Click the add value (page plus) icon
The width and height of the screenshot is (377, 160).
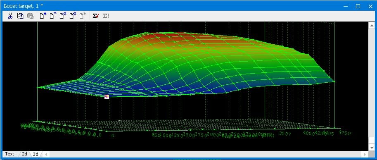pos(43,16)
